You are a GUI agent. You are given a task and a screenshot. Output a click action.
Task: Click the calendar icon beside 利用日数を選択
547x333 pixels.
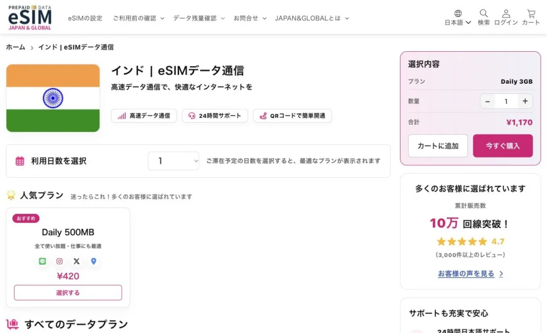(20, 161)
